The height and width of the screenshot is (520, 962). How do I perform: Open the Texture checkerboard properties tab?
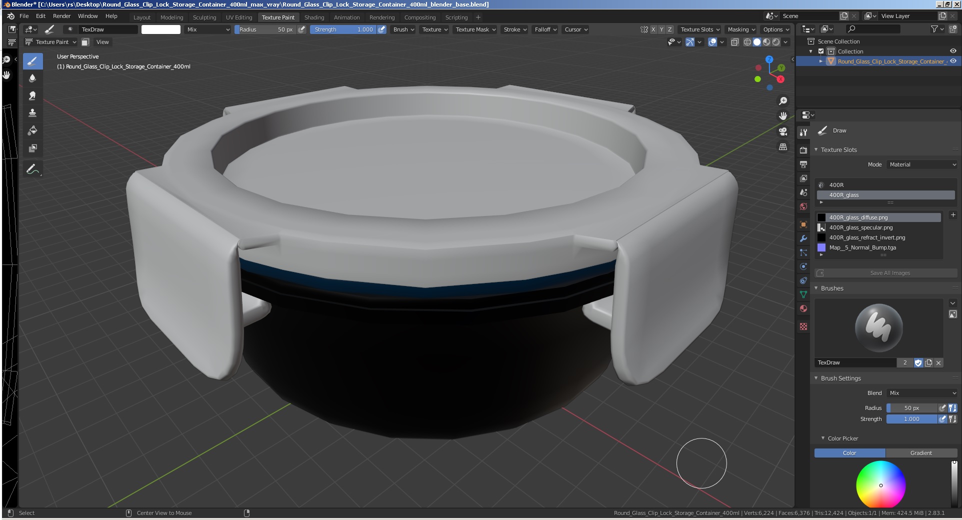pos(803,326)
